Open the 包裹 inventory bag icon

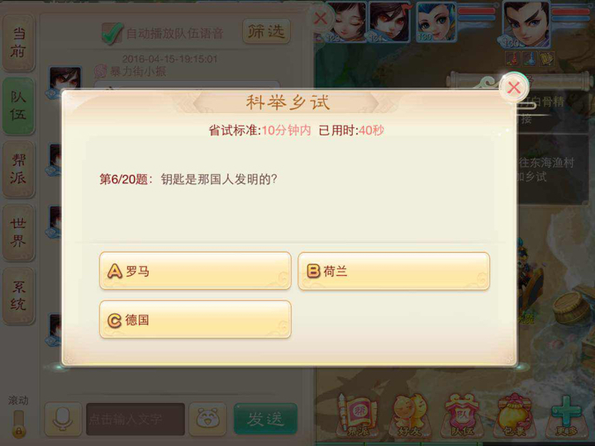515,416
